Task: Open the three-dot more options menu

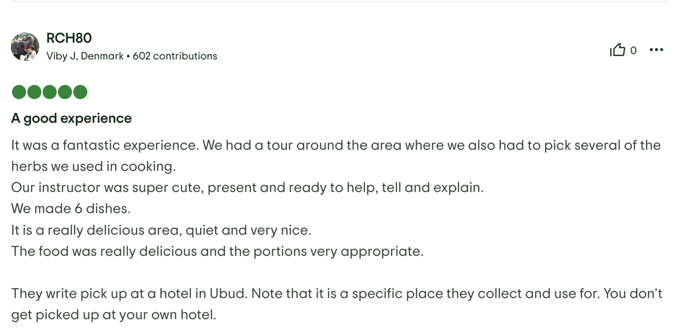Action: (x=656, y=51)
